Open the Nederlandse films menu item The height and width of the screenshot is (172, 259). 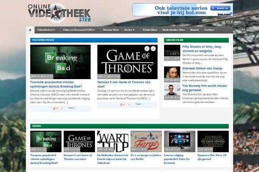174,30
